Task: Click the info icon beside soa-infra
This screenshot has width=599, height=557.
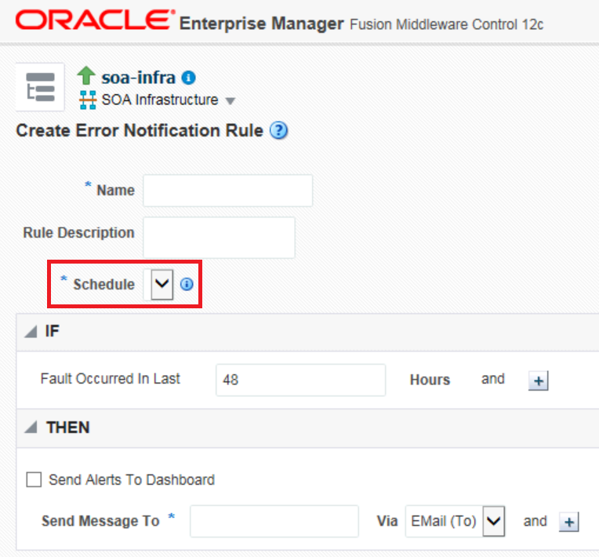Action: [x=188, y=78]
